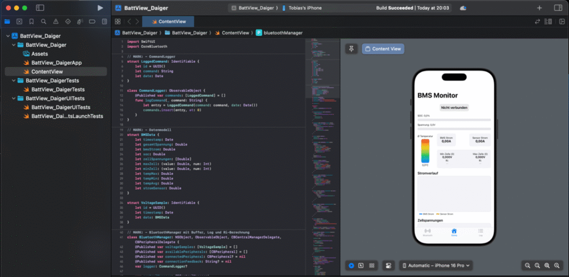Click the Content View preview button
Screen dimensions: 569x277
(383, 49)
